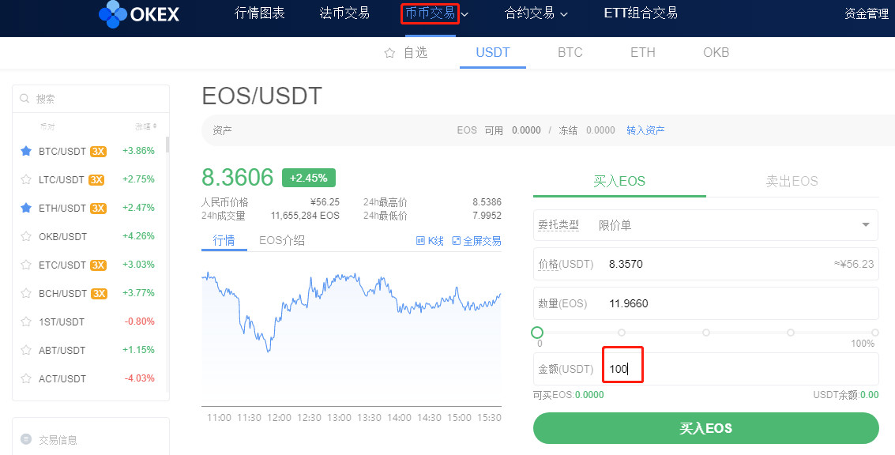Viewport: 895px width, 455px height.
Task: Expand the 币币交易 dropdown chevron
Action: [x=464, y=14]
